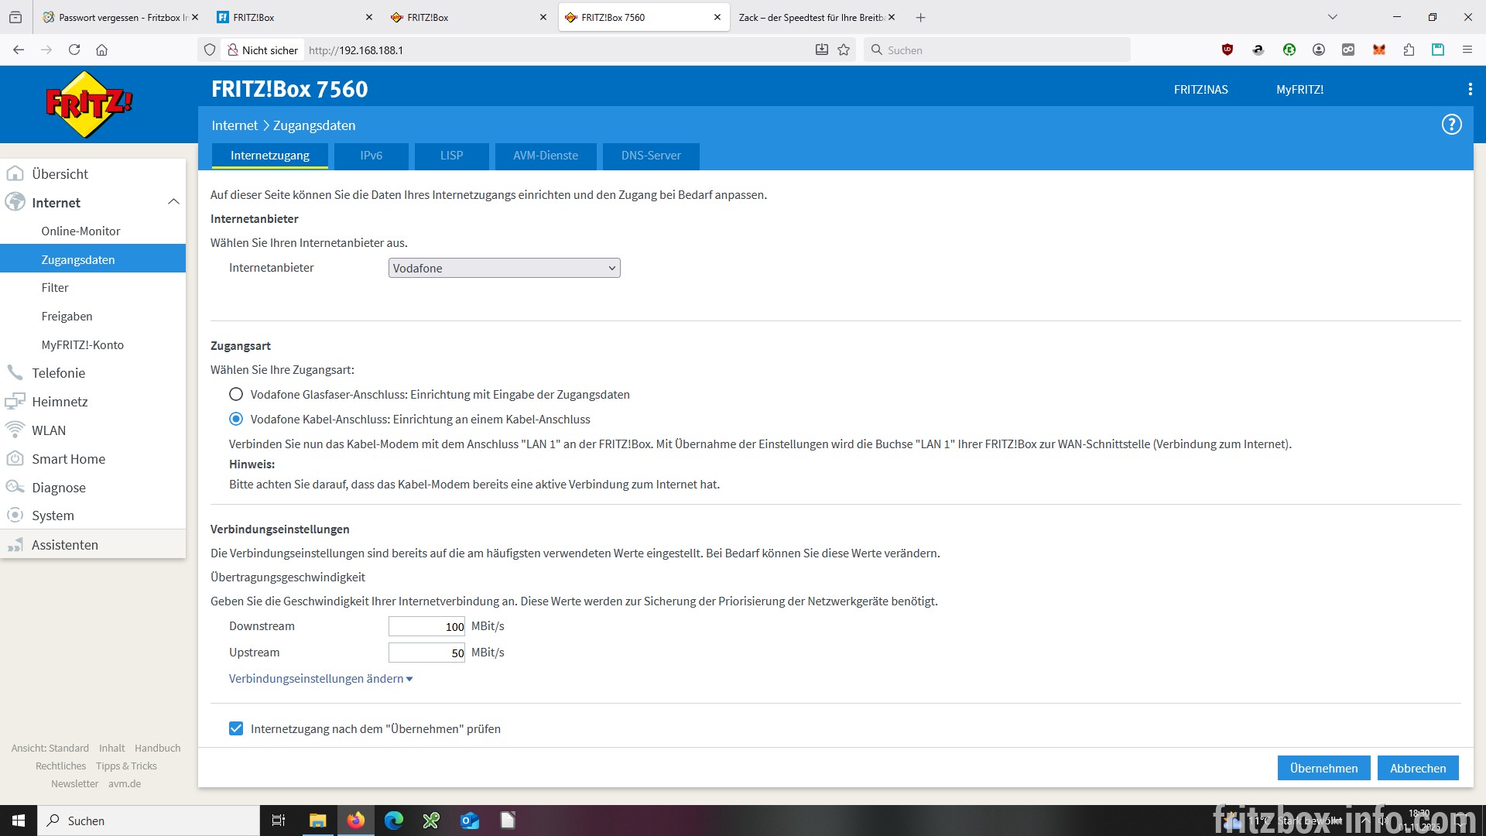Image resolution: width=1486 pixels, height=836 pixels.
Task: Click the Übernehmen button
Action: (x=1323, y=769)
